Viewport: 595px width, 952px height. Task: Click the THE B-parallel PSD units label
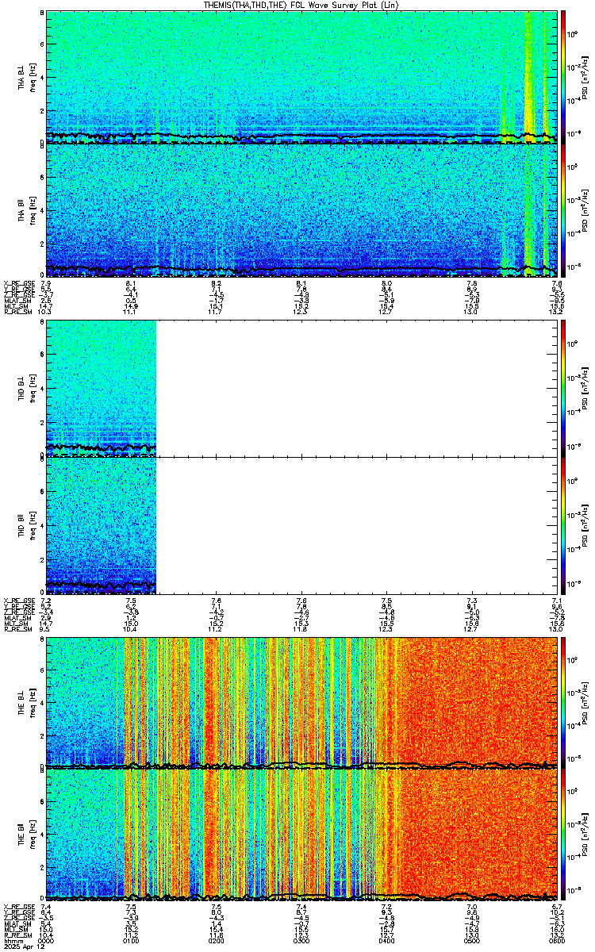coord(583,834)
